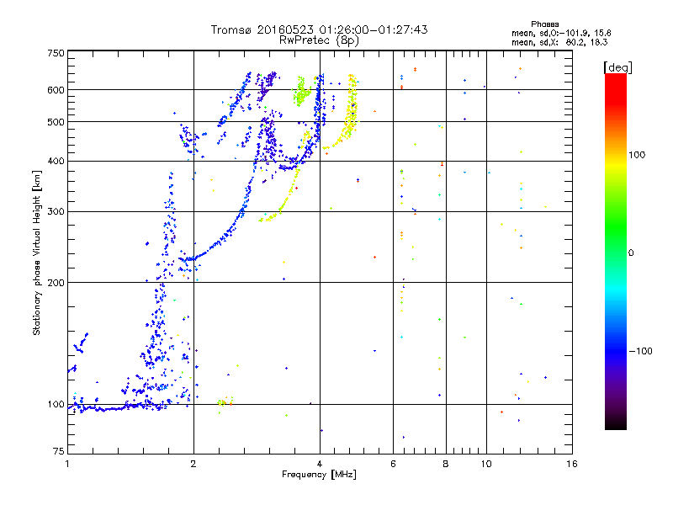Click the '[deg]' unit label above colorbar

point(617,67)
